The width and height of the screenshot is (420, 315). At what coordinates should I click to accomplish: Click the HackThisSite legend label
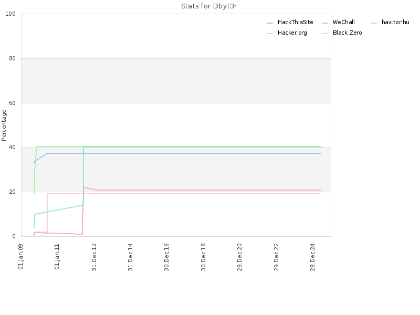[295, 22]
